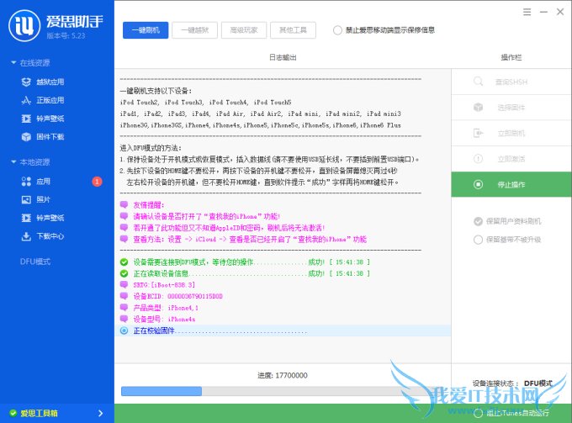This screenshot has width=572, height=423.
Task: Click the 设备型号: iPhone4s log line
Action: click(x=164, y=319)
